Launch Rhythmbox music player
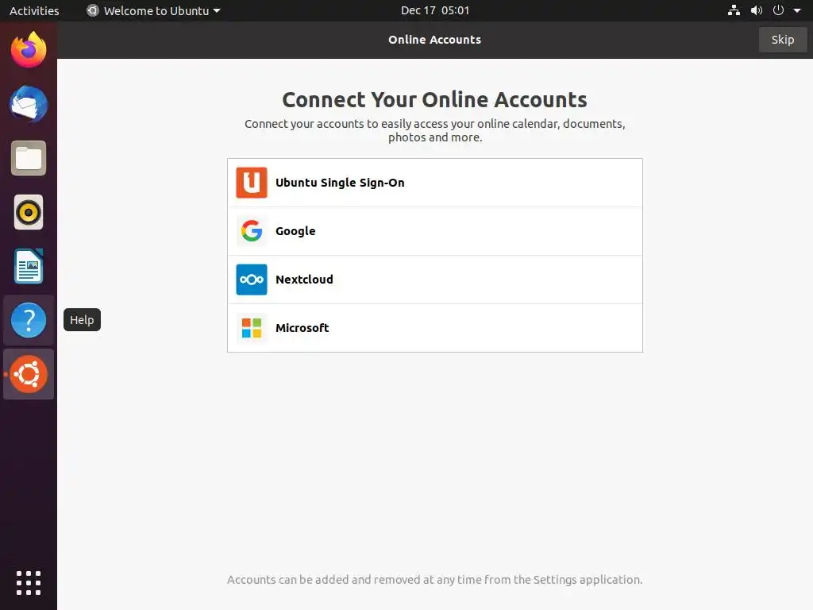 click(29, 212)
